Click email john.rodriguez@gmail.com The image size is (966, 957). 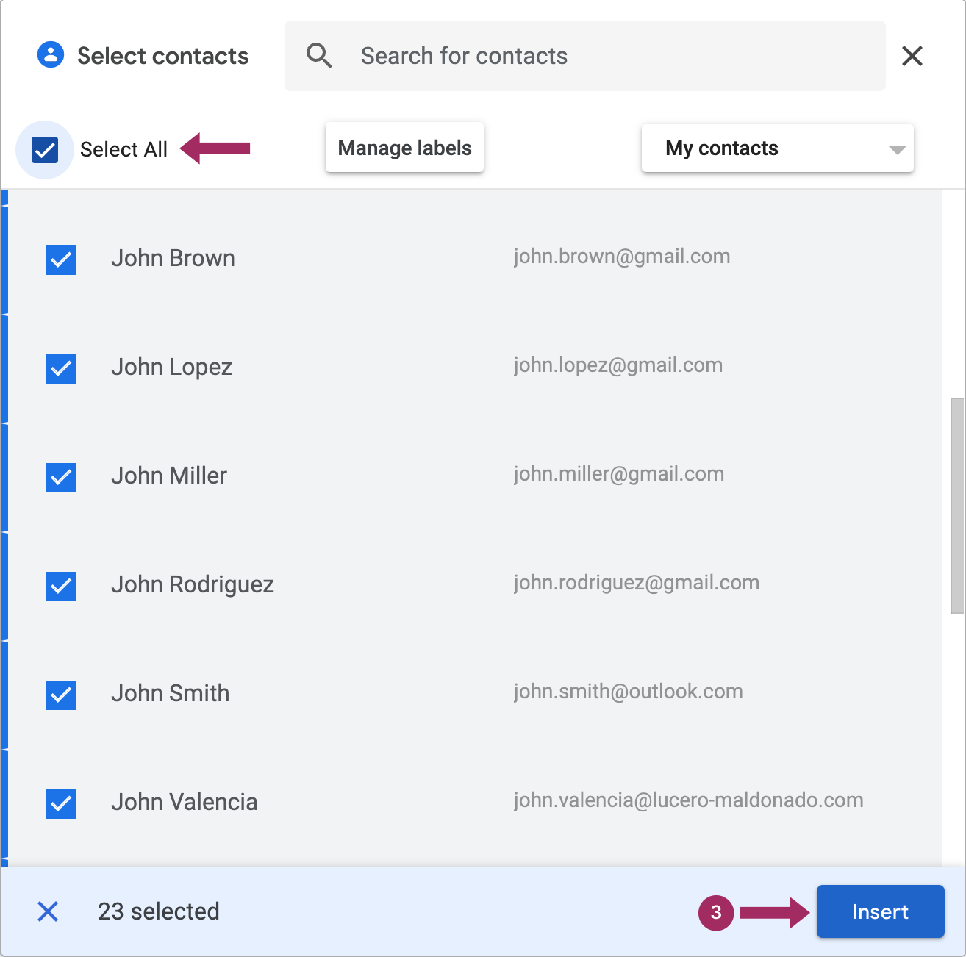pyautogui.click(x=637, y=583)
